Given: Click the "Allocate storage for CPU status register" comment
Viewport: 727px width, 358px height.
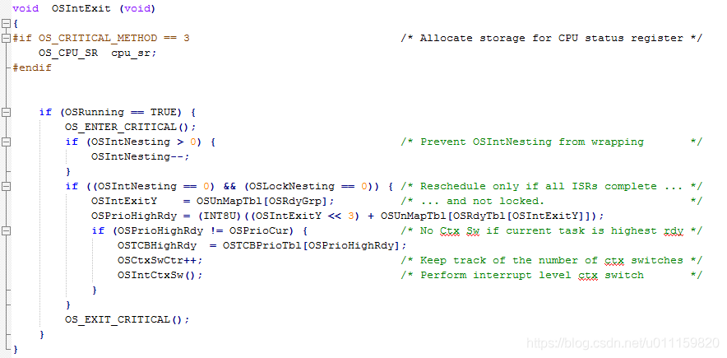Looking at the screenshot, I should (x=551, y=38).
